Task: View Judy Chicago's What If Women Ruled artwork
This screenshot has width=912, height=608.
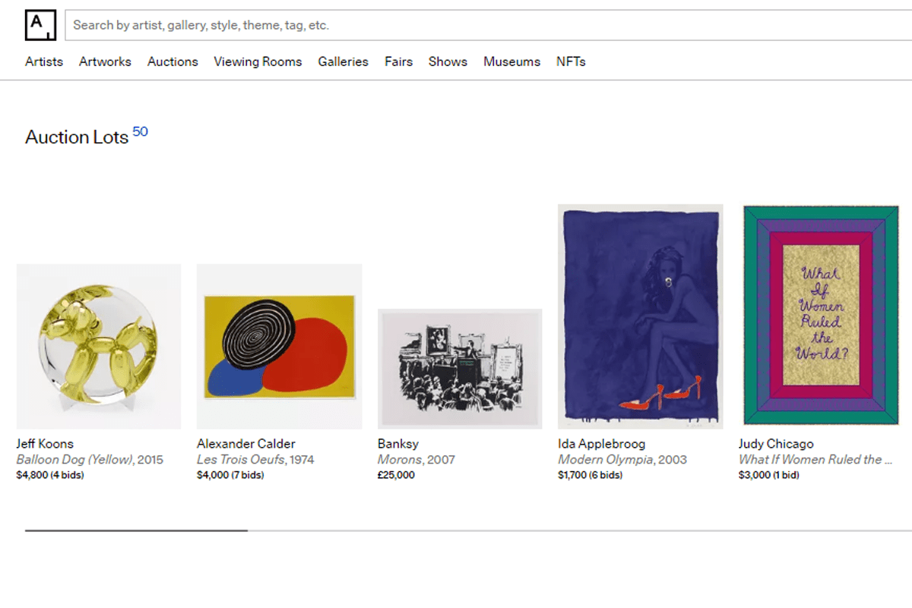Action: (821, 316)
